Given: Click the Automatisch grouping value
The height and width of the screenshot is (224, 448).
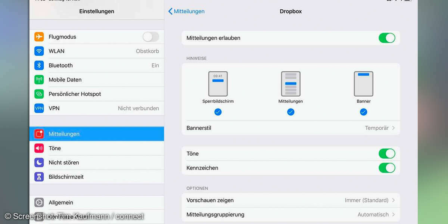Looking at the screenshot, I should (373, 215).
